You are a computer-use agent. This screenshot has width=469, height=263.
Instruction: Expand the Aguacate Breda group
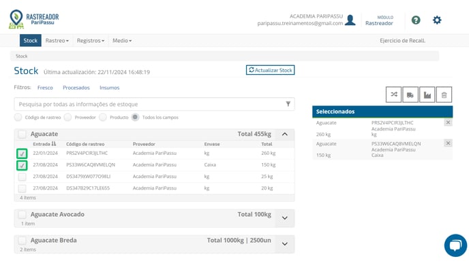tap(285, 244)
